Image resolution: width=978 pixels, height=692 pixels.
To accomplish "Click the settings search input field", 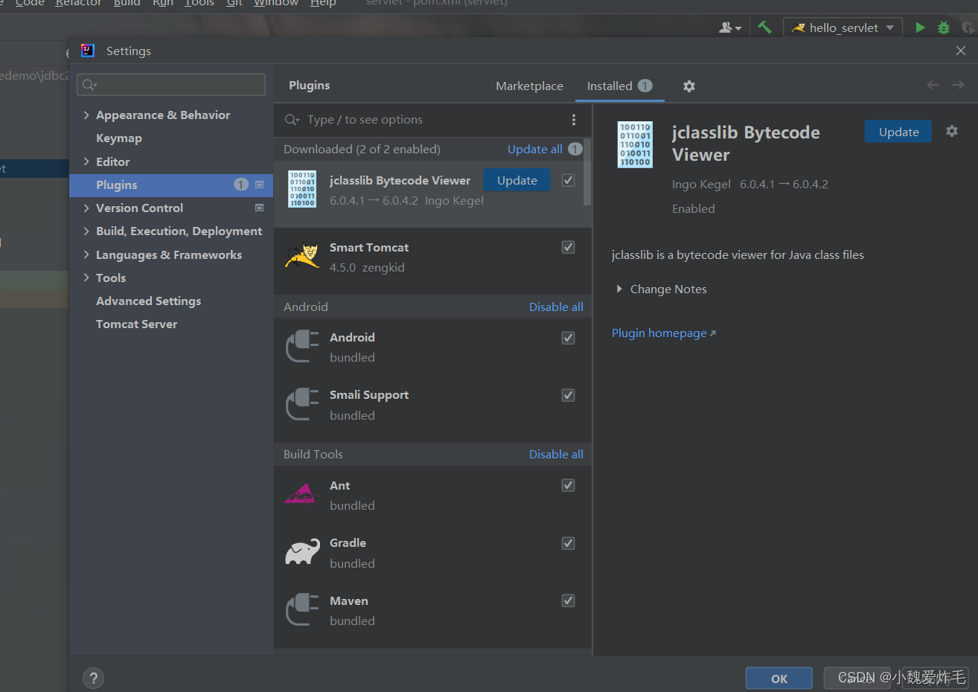I will click(171, 85).
